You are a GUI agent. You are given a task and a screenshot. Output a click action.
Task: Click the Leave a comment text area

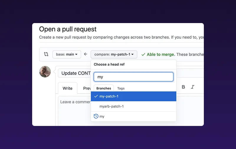[x=75, y=111]
